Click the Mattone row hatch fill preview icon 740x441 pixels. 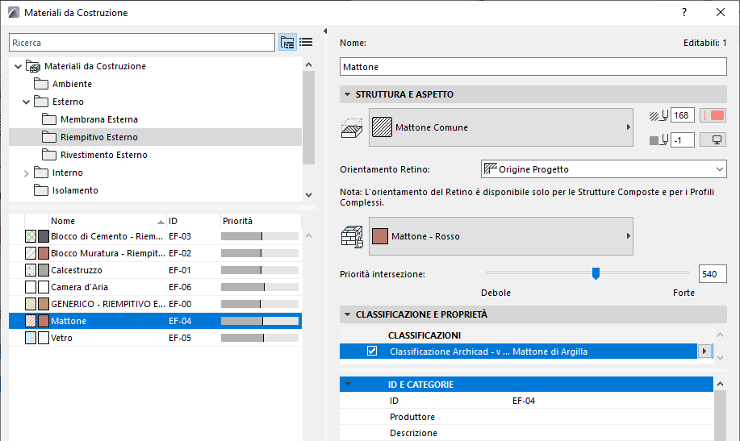point(31,321)
